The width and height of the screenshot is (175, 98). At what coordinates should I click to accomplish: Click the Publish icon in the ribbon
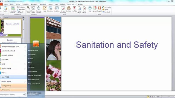click(5, 9)
